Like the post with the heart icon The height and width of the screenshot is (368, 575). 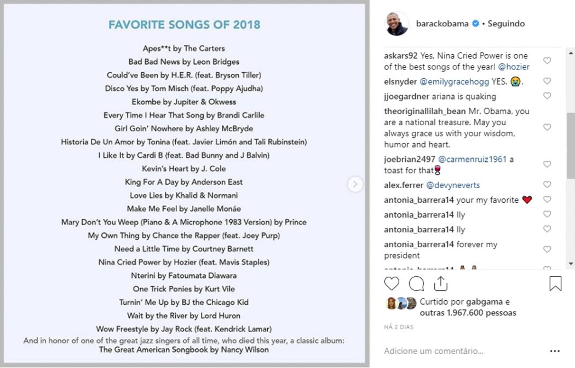(392, 284)
